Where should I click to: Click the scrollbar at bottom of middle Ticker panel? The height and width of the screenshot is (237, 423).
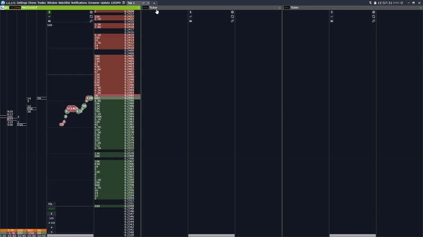pyautogui.click(x=212, y=235)
